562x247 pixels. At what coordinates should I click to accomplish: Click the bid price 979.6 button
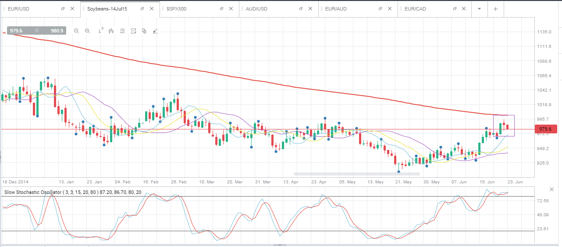[x=16, y=31]
